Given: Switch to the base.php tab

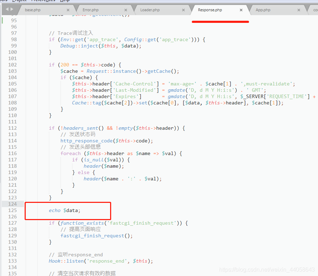Looking at the screenshot, I should point(33,10).
